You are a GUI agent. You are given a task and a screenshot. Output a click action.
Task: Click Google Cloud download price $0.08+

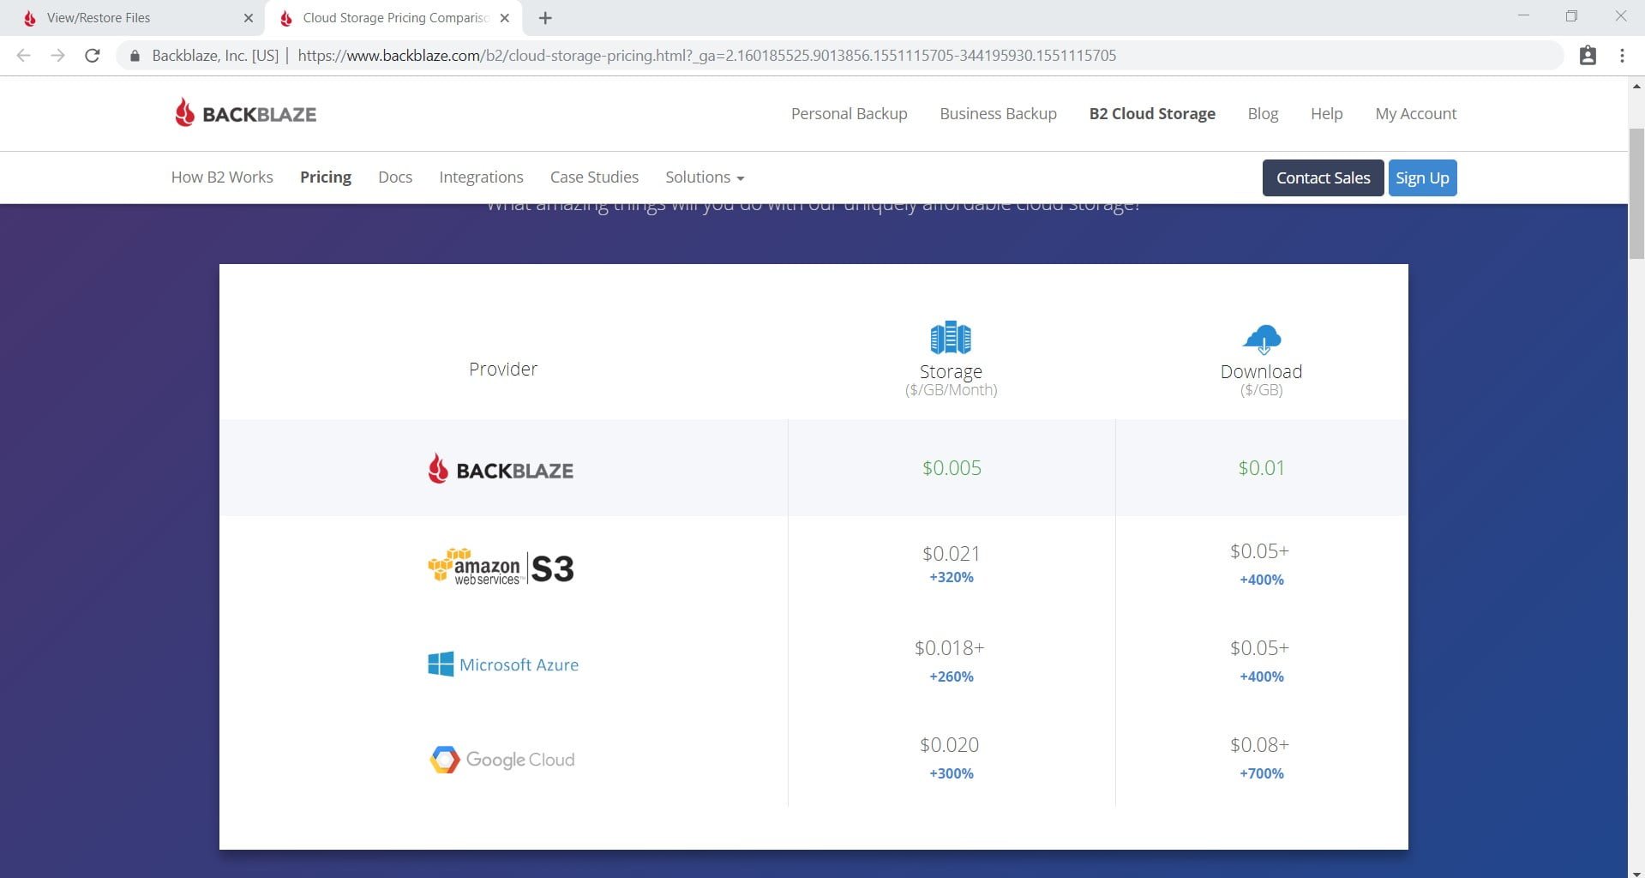(1259, 744)
